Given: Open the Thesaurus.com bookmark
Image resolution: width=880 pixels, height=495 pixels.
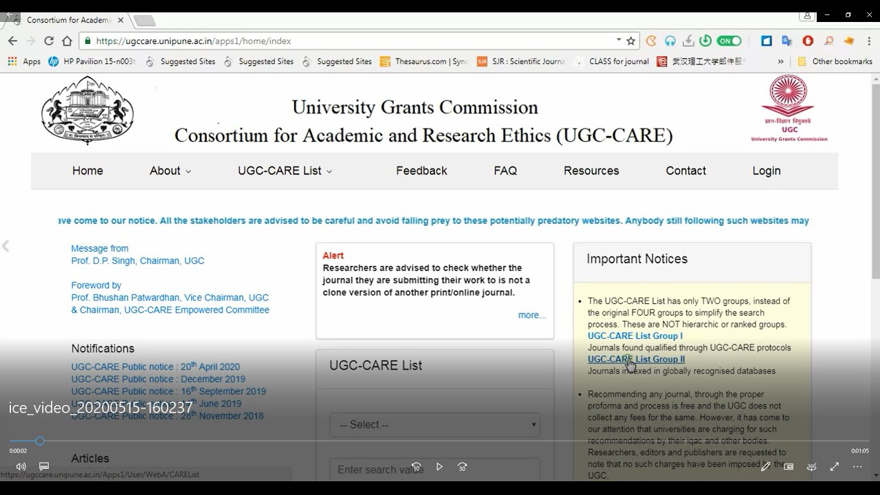Looking at the screenshot, I should (x=423, y=61).
